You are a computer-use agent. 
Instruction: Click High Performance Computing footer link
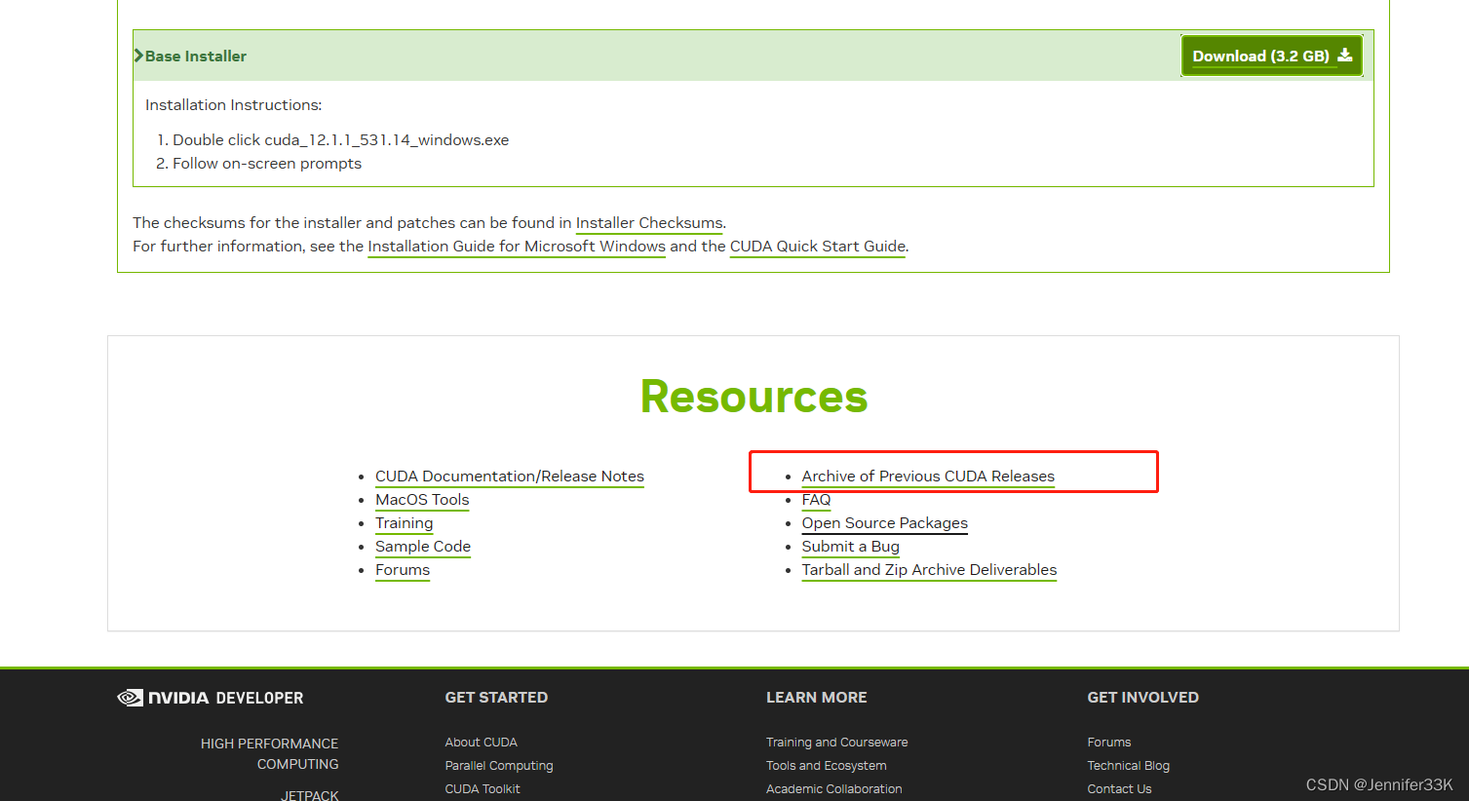pos(270,754)
